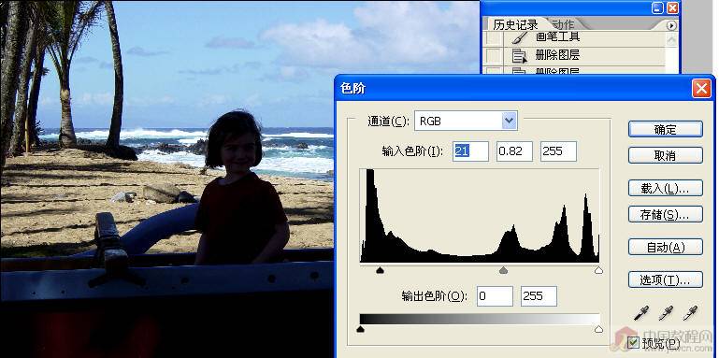
Task: Switch to the 历史记录 History tab
Action: [x=515, y=24]
